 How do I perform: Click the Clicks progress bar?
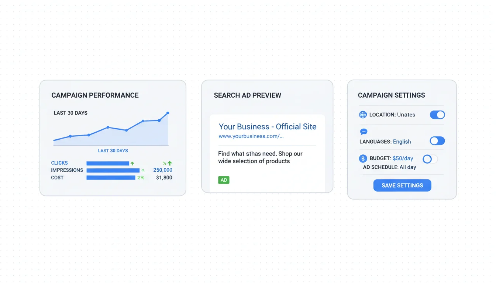[x=108, y=163]
